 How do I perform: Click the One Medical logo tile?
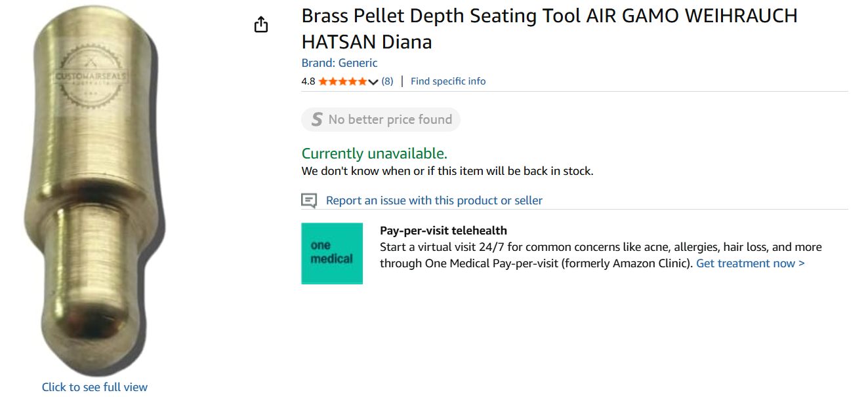tap(332, 254)
